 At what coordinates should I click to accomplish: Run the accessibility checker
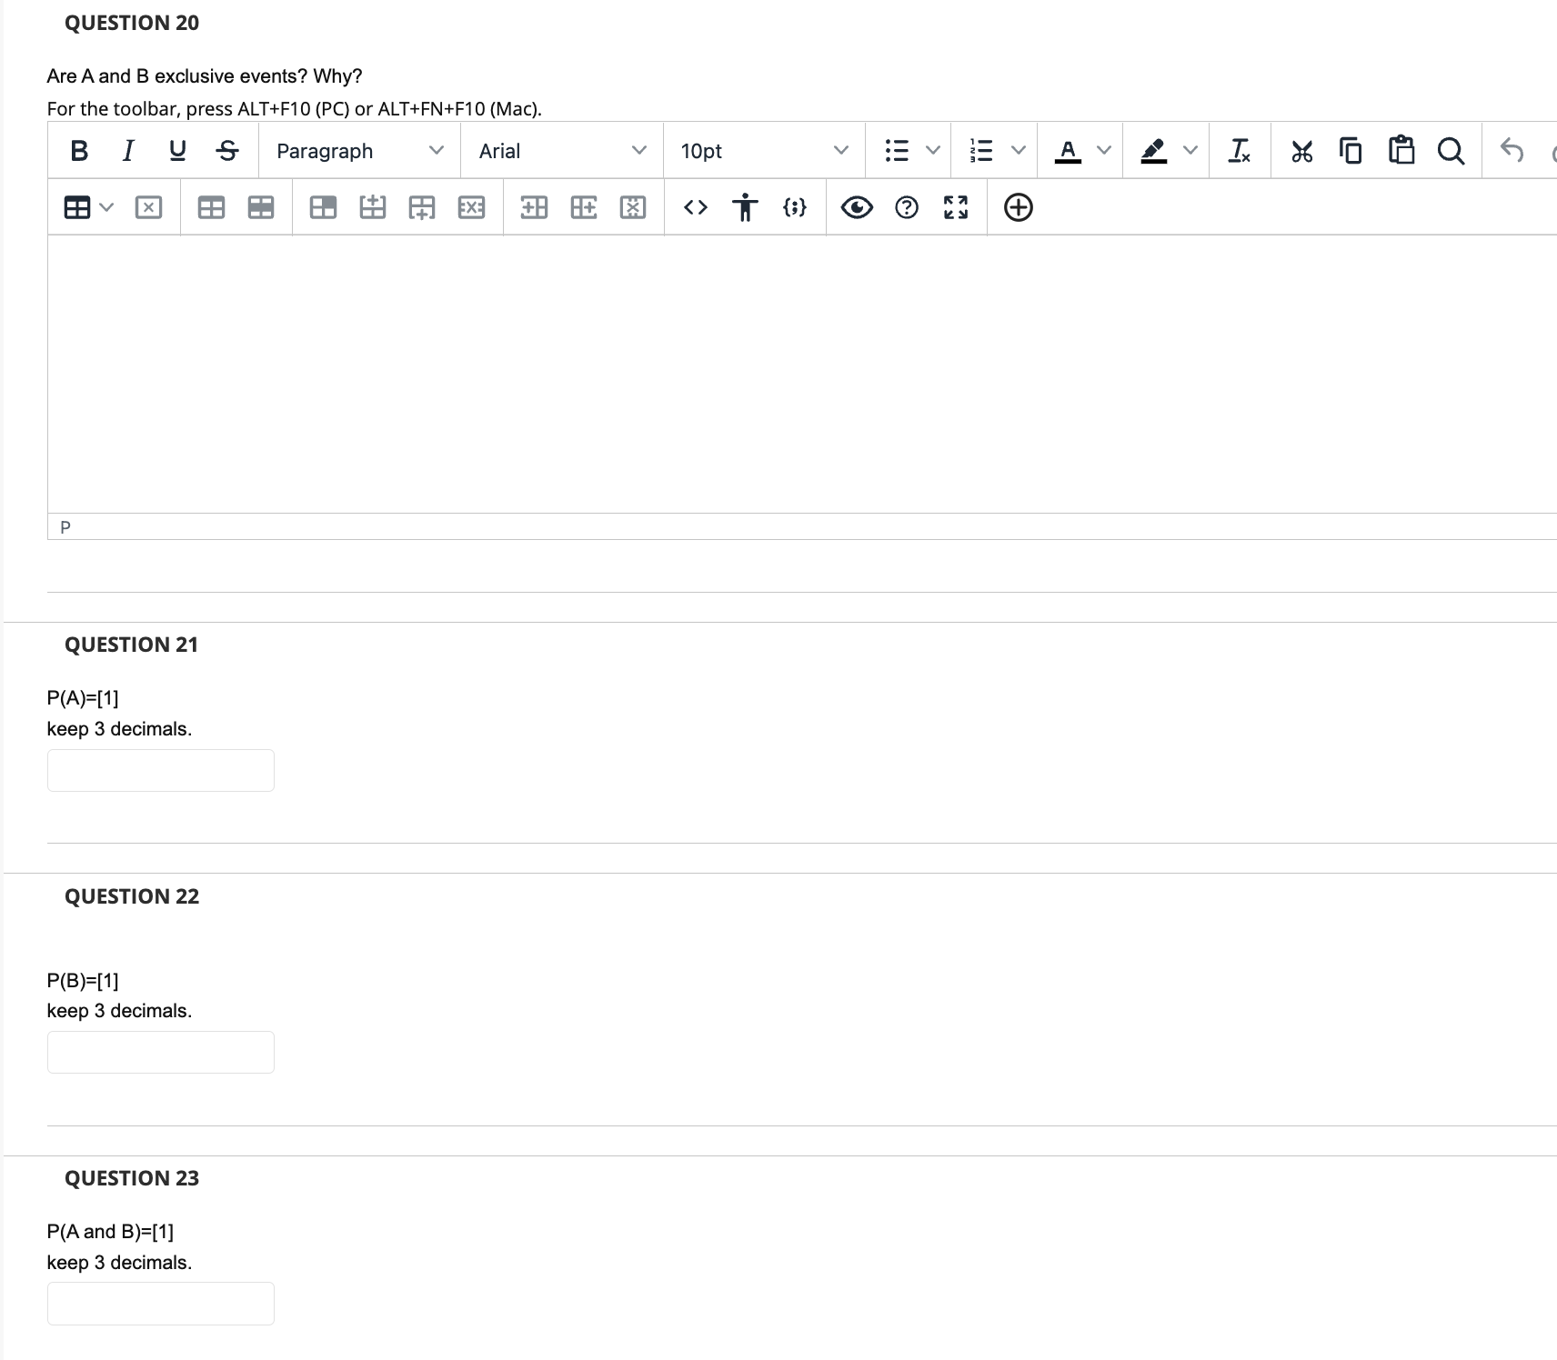click(745, 207)
